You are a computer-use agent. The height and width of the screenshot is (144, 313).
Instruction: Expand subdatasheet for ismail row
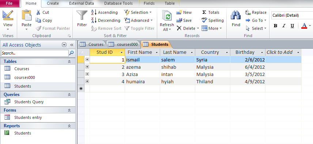click(87, 60)
